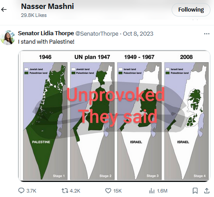Select the 15K likes count
Viewport: 214px width, 197px height.
[x=117, y=191]
